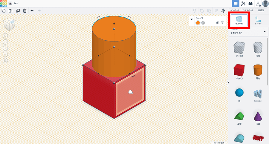
Task: Switch to Bricks mode
Action: [250, 3]
